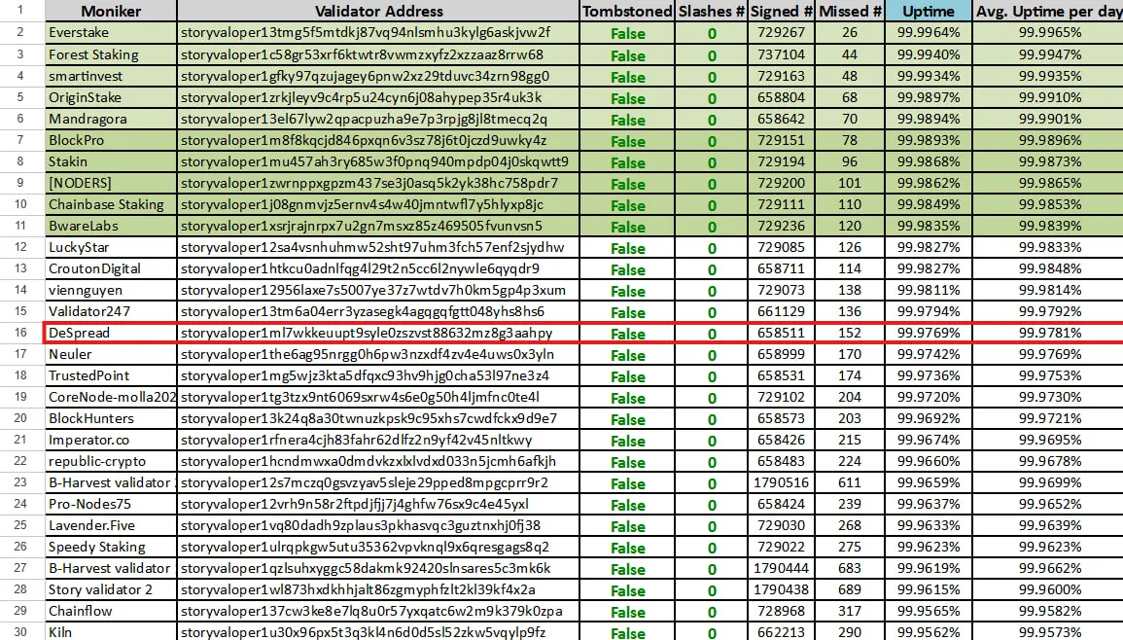Image resolution: width=1123 pixels, height=640 pixels.
Task: Click the Slashes # column header
Action: coord(711,11)
